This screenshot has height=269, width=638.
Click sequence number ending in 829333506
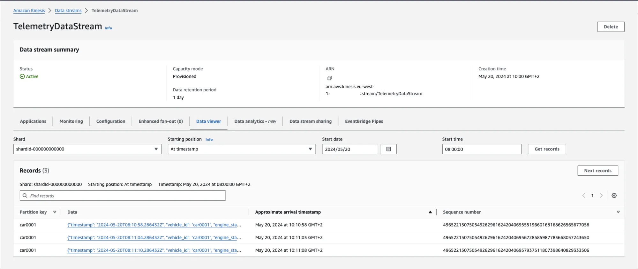coord(516,250)
